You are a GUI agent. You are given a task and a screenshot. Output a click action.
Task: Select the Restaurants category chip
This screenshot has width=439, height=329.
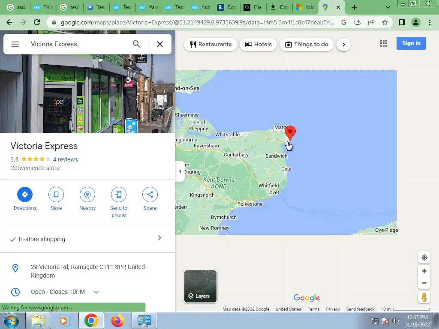(210, 45)
